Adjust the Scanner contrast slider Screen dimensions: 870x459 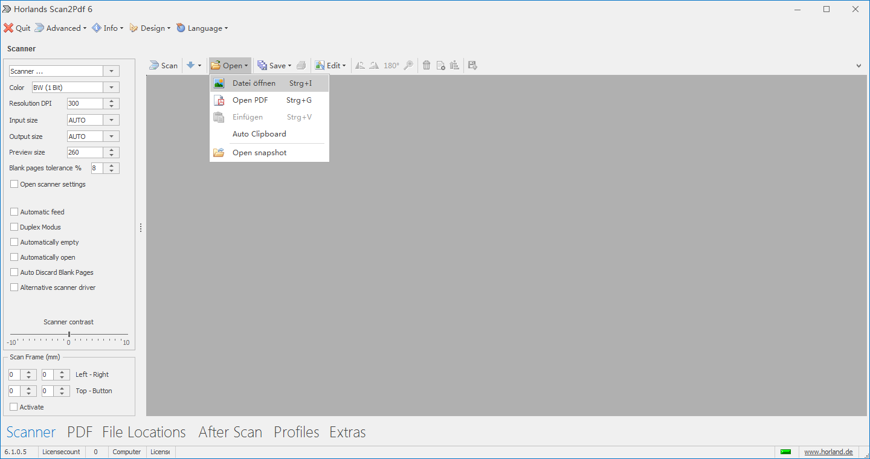(x=68, y=333)
